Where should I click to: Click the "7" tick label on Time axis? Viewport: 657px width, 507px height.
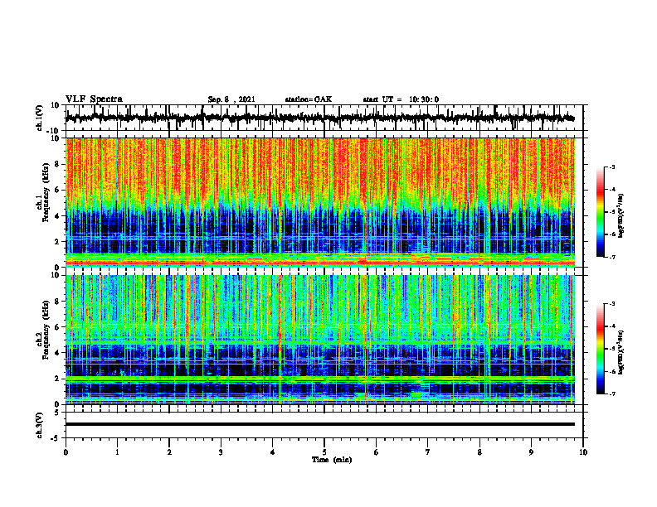(428, 452)
